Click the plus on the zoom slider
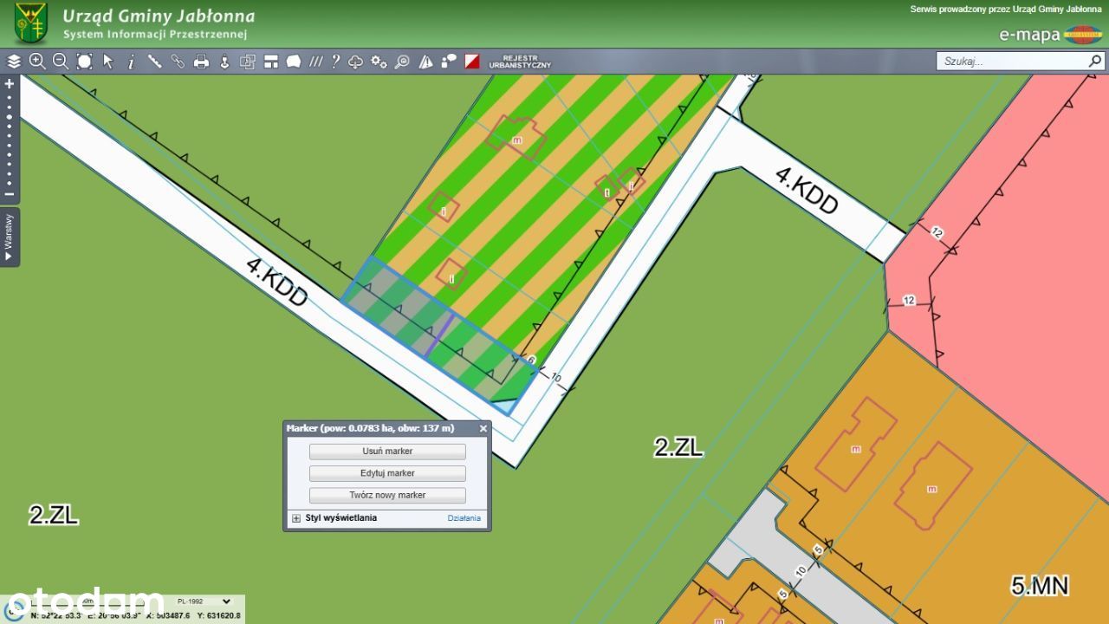Screen dimensions: 1109x624 [10, 84]
